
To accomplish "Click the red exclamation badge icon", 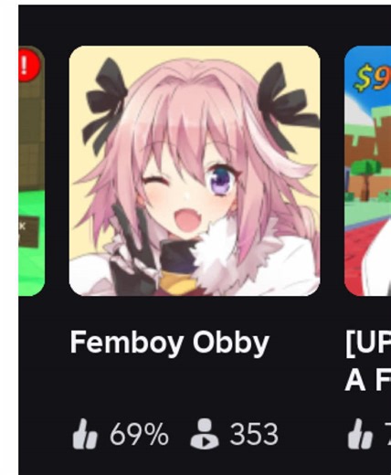I will tap(29, 65).
